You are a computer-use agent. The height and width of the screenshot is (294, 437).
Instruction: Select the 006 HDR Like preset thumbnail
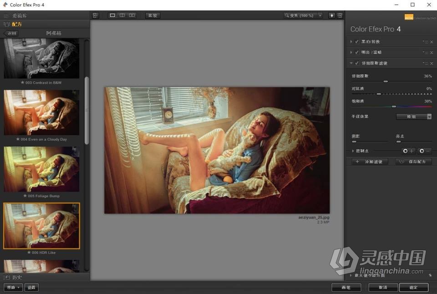tap(41, 226)
